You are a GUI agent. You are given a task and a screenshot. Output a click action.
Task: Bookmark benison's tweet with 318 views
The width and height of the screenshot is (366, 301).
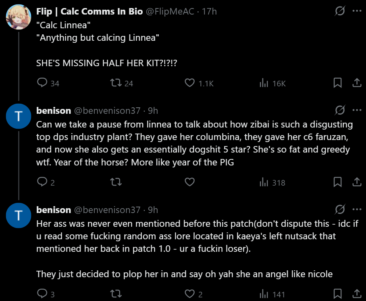338,182
